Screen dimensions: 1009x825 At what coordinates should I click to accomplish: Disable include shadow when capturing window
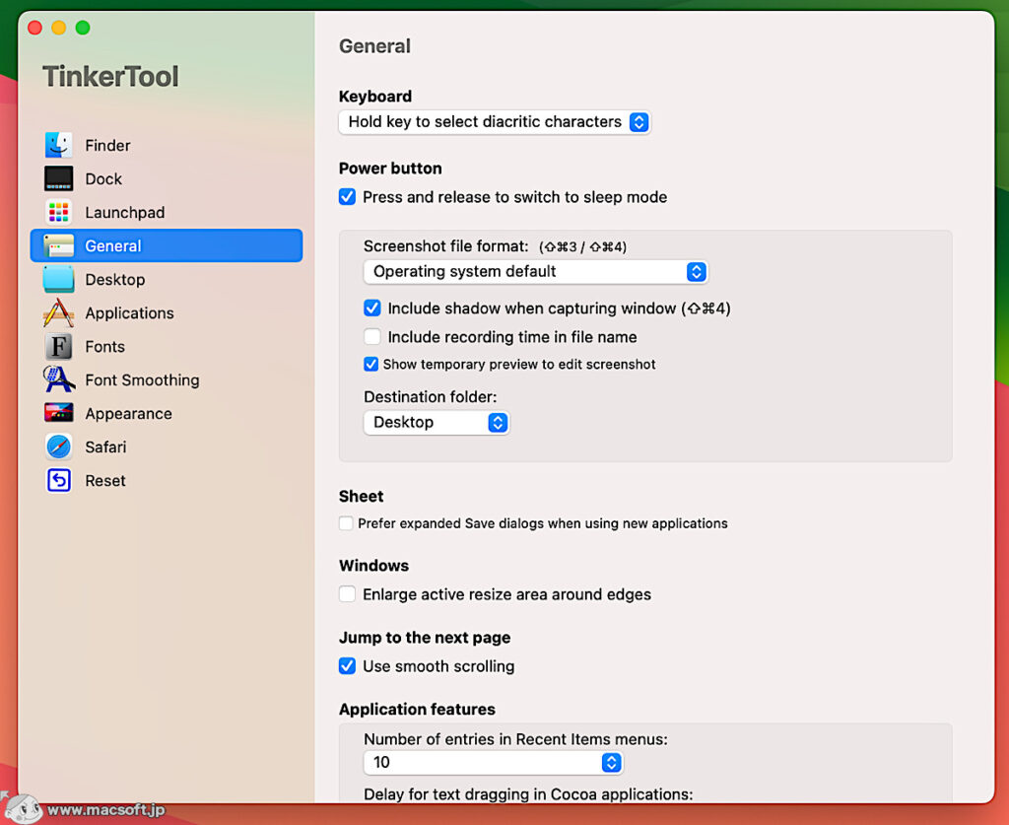point(372,308)
